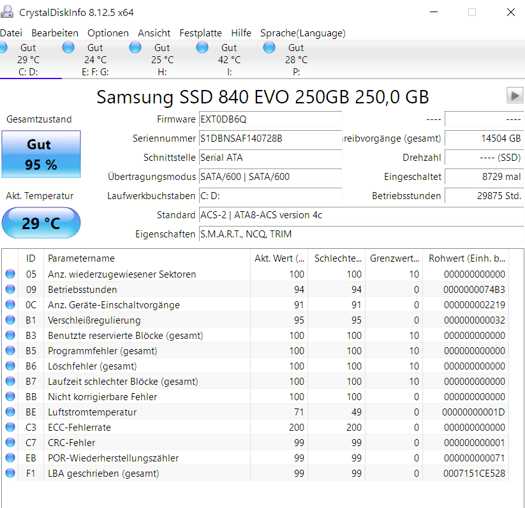The image size is (525, 508).
Task: Click the next disk arrow button
Action: 515,96
